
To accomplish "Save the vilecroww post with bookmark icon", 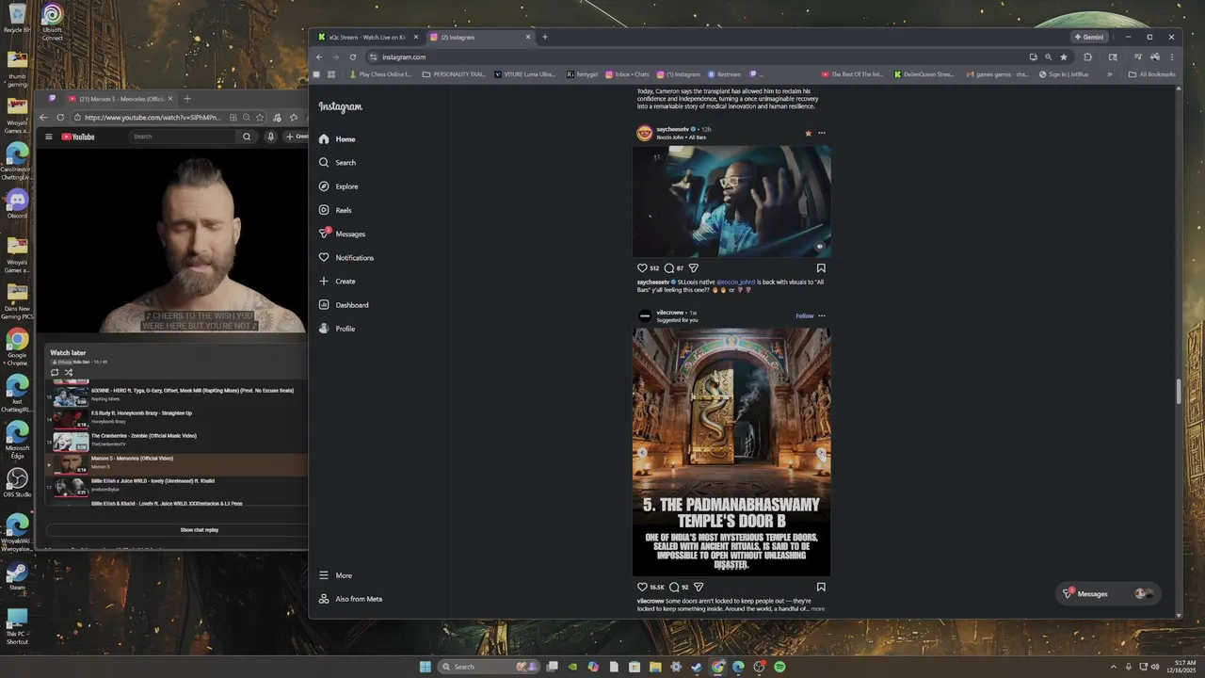I will point(821,587).
